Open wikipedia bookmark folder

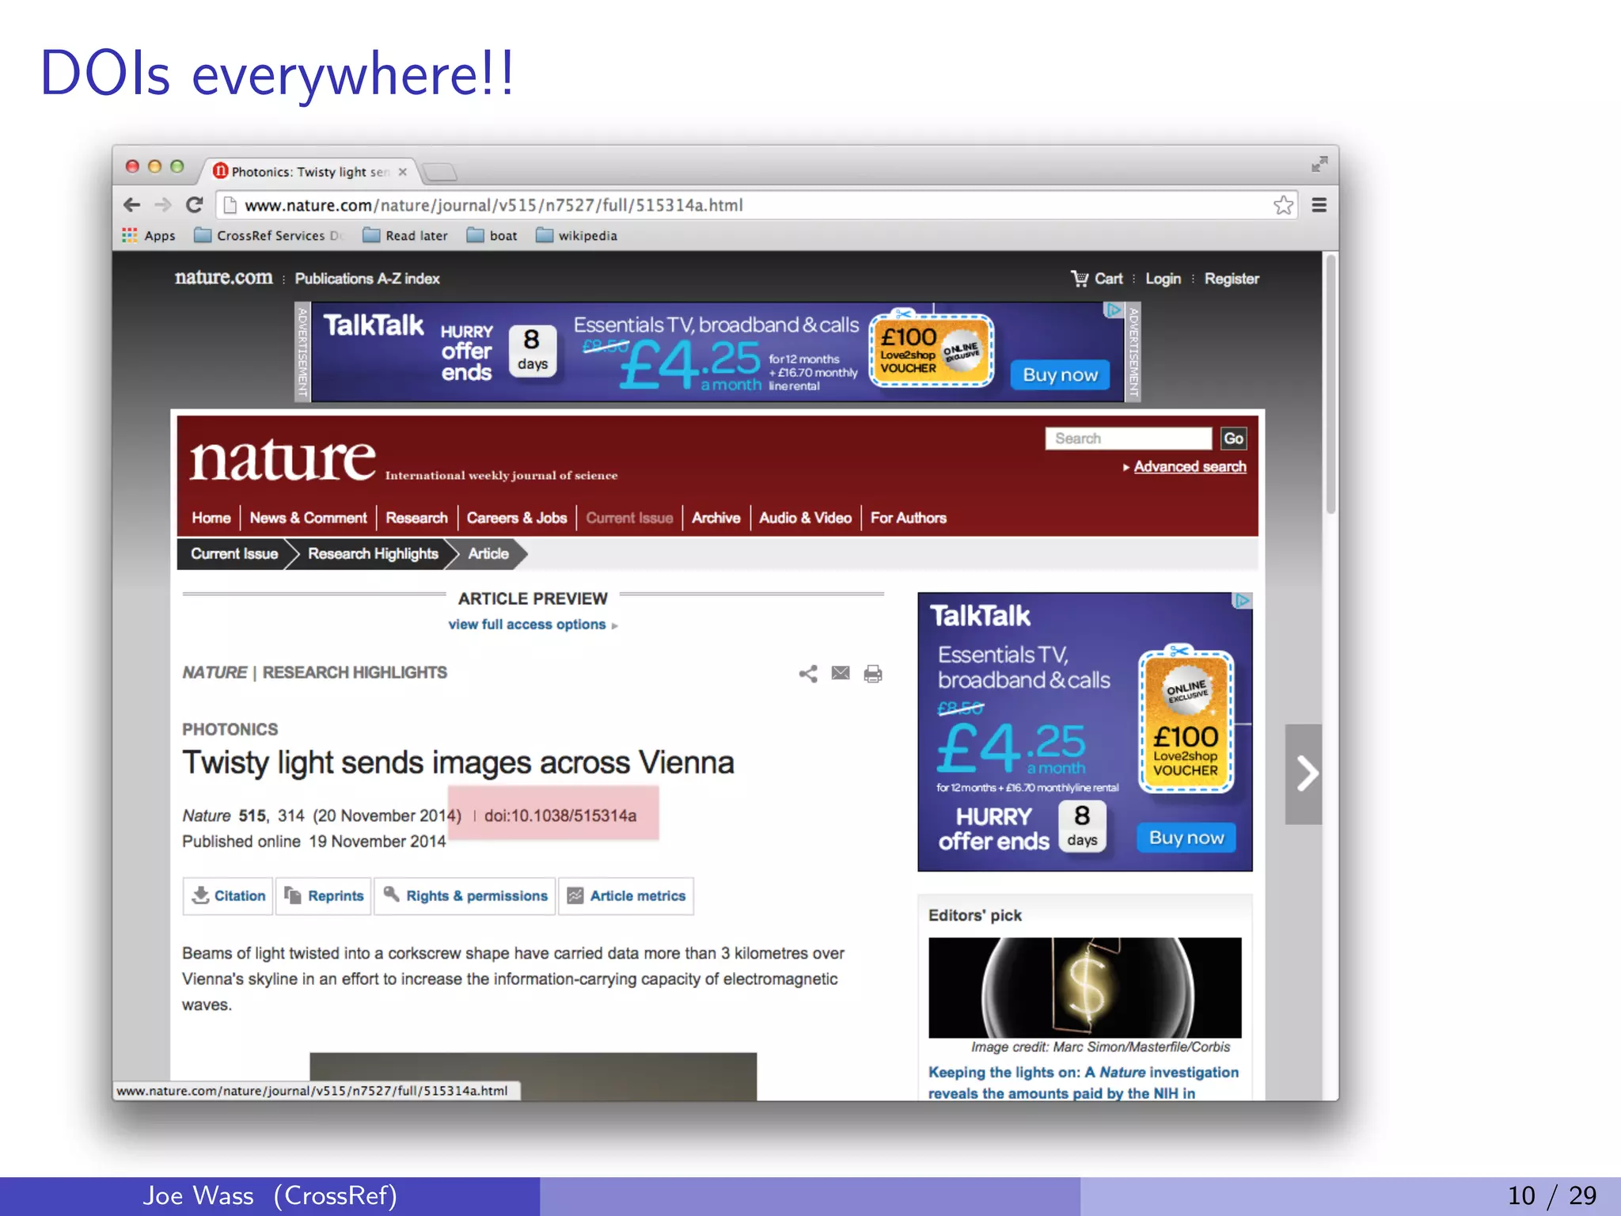(x=576, y=236)
